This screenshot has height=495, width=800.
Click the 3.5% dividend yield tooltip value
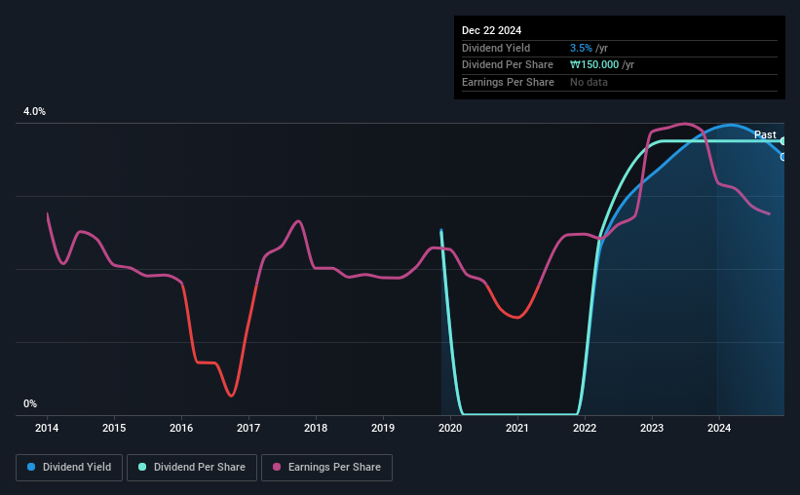pos(581,48)
